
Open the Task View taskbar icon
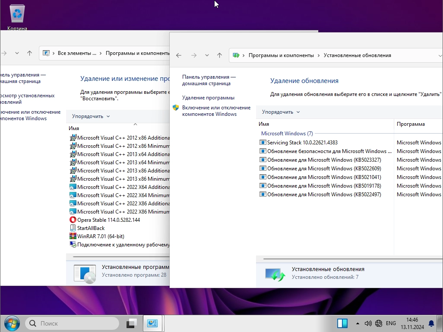click(x=132, y=323)
